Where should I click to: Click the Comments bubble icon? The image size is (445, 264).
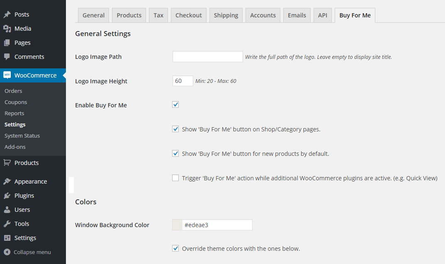(x=7, y=57)
